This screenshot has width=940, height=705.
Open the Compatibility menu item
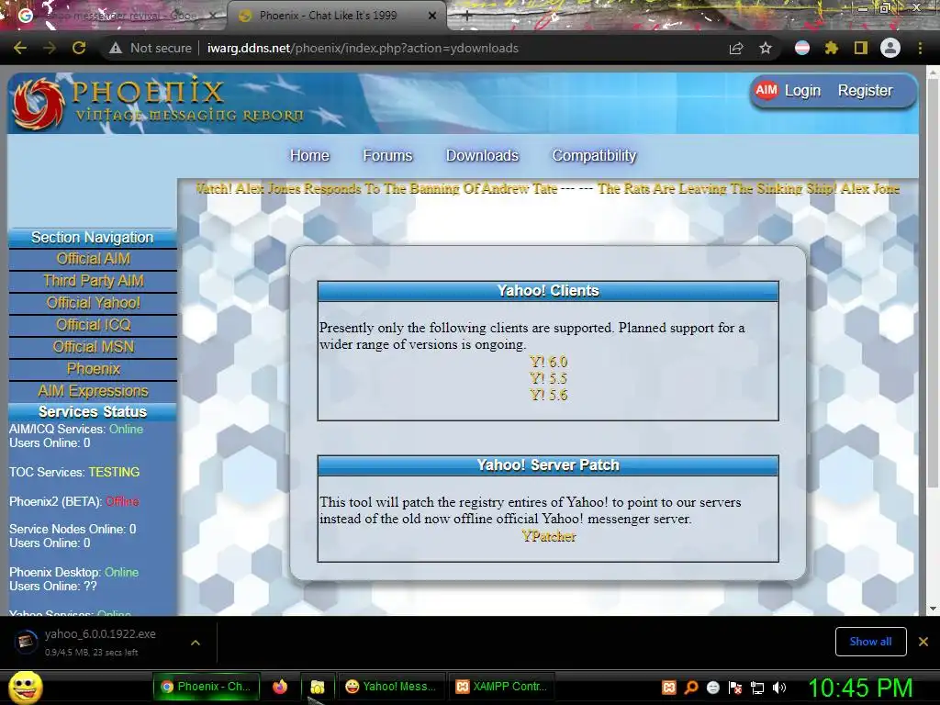point(594,155)
